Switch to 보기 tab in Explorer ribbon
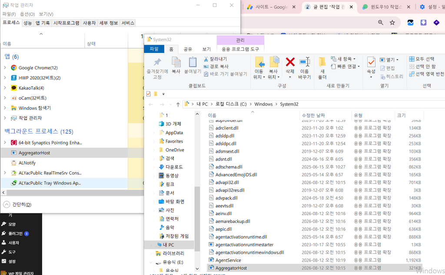 206,49
